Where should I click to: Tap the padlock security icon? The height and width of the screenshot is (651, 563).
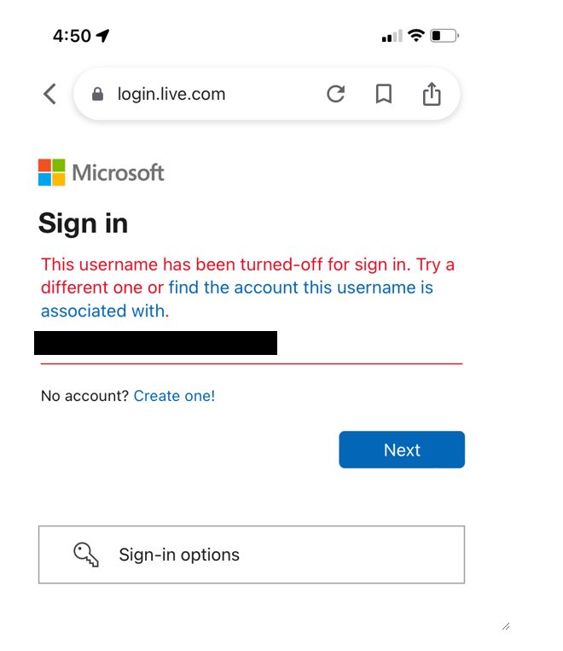[97, 94]
